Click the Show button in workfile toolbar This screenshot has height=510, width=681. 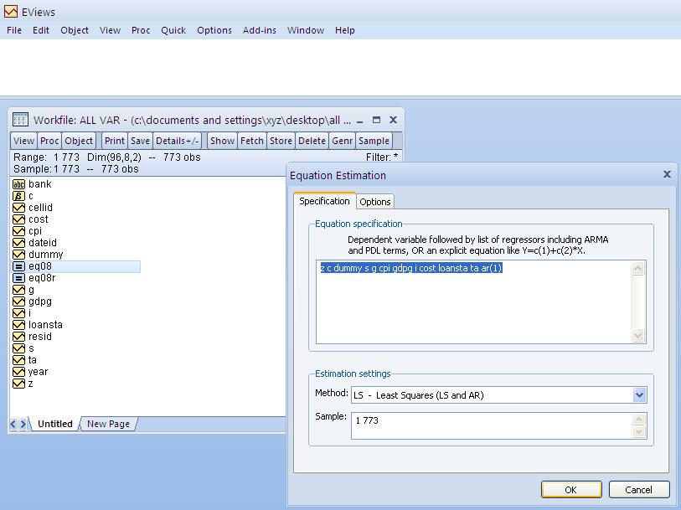[x=222, y=141]
